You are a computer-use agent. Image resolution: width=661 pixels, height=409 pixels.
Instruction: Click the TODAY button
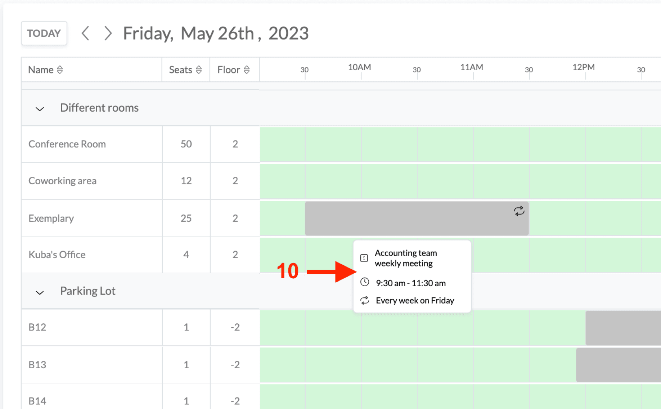click(x=44, y=33)
